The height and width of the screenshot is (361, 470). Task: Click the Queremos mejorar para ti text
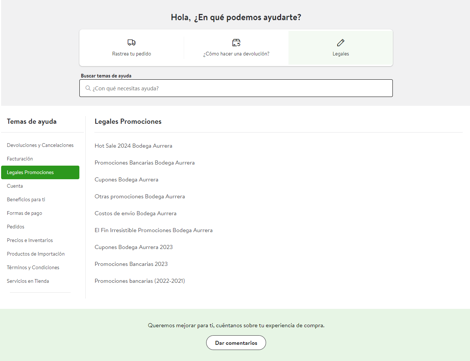pos(236,325)
